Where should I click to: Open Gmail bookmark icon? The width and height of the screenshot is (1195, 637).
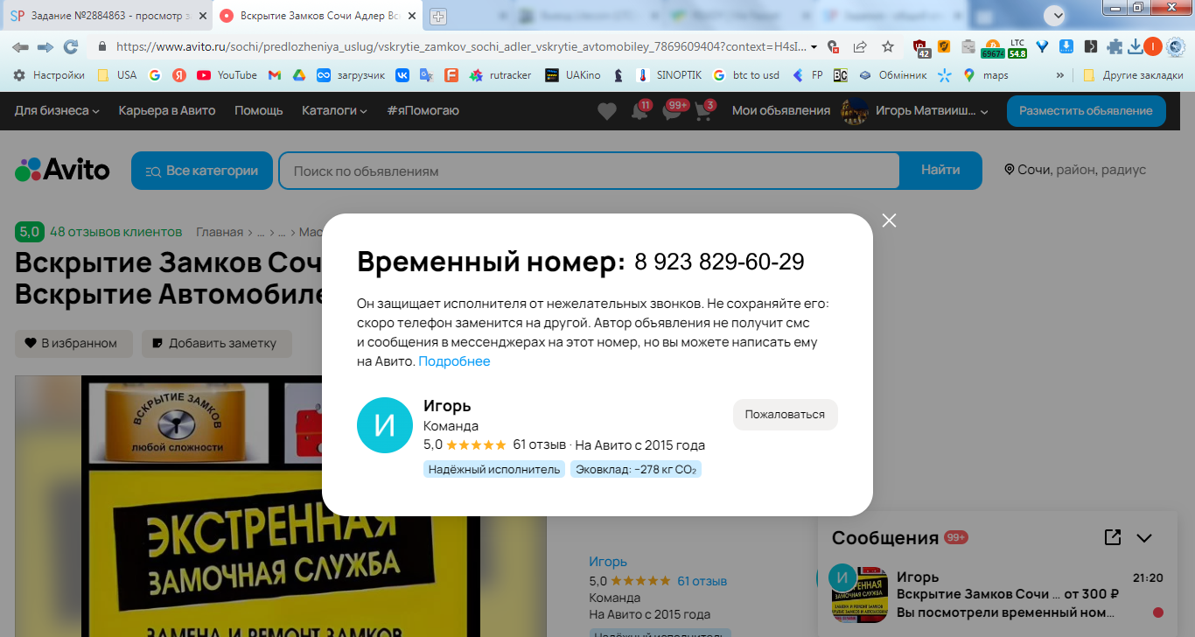click(x=274, y=75)
